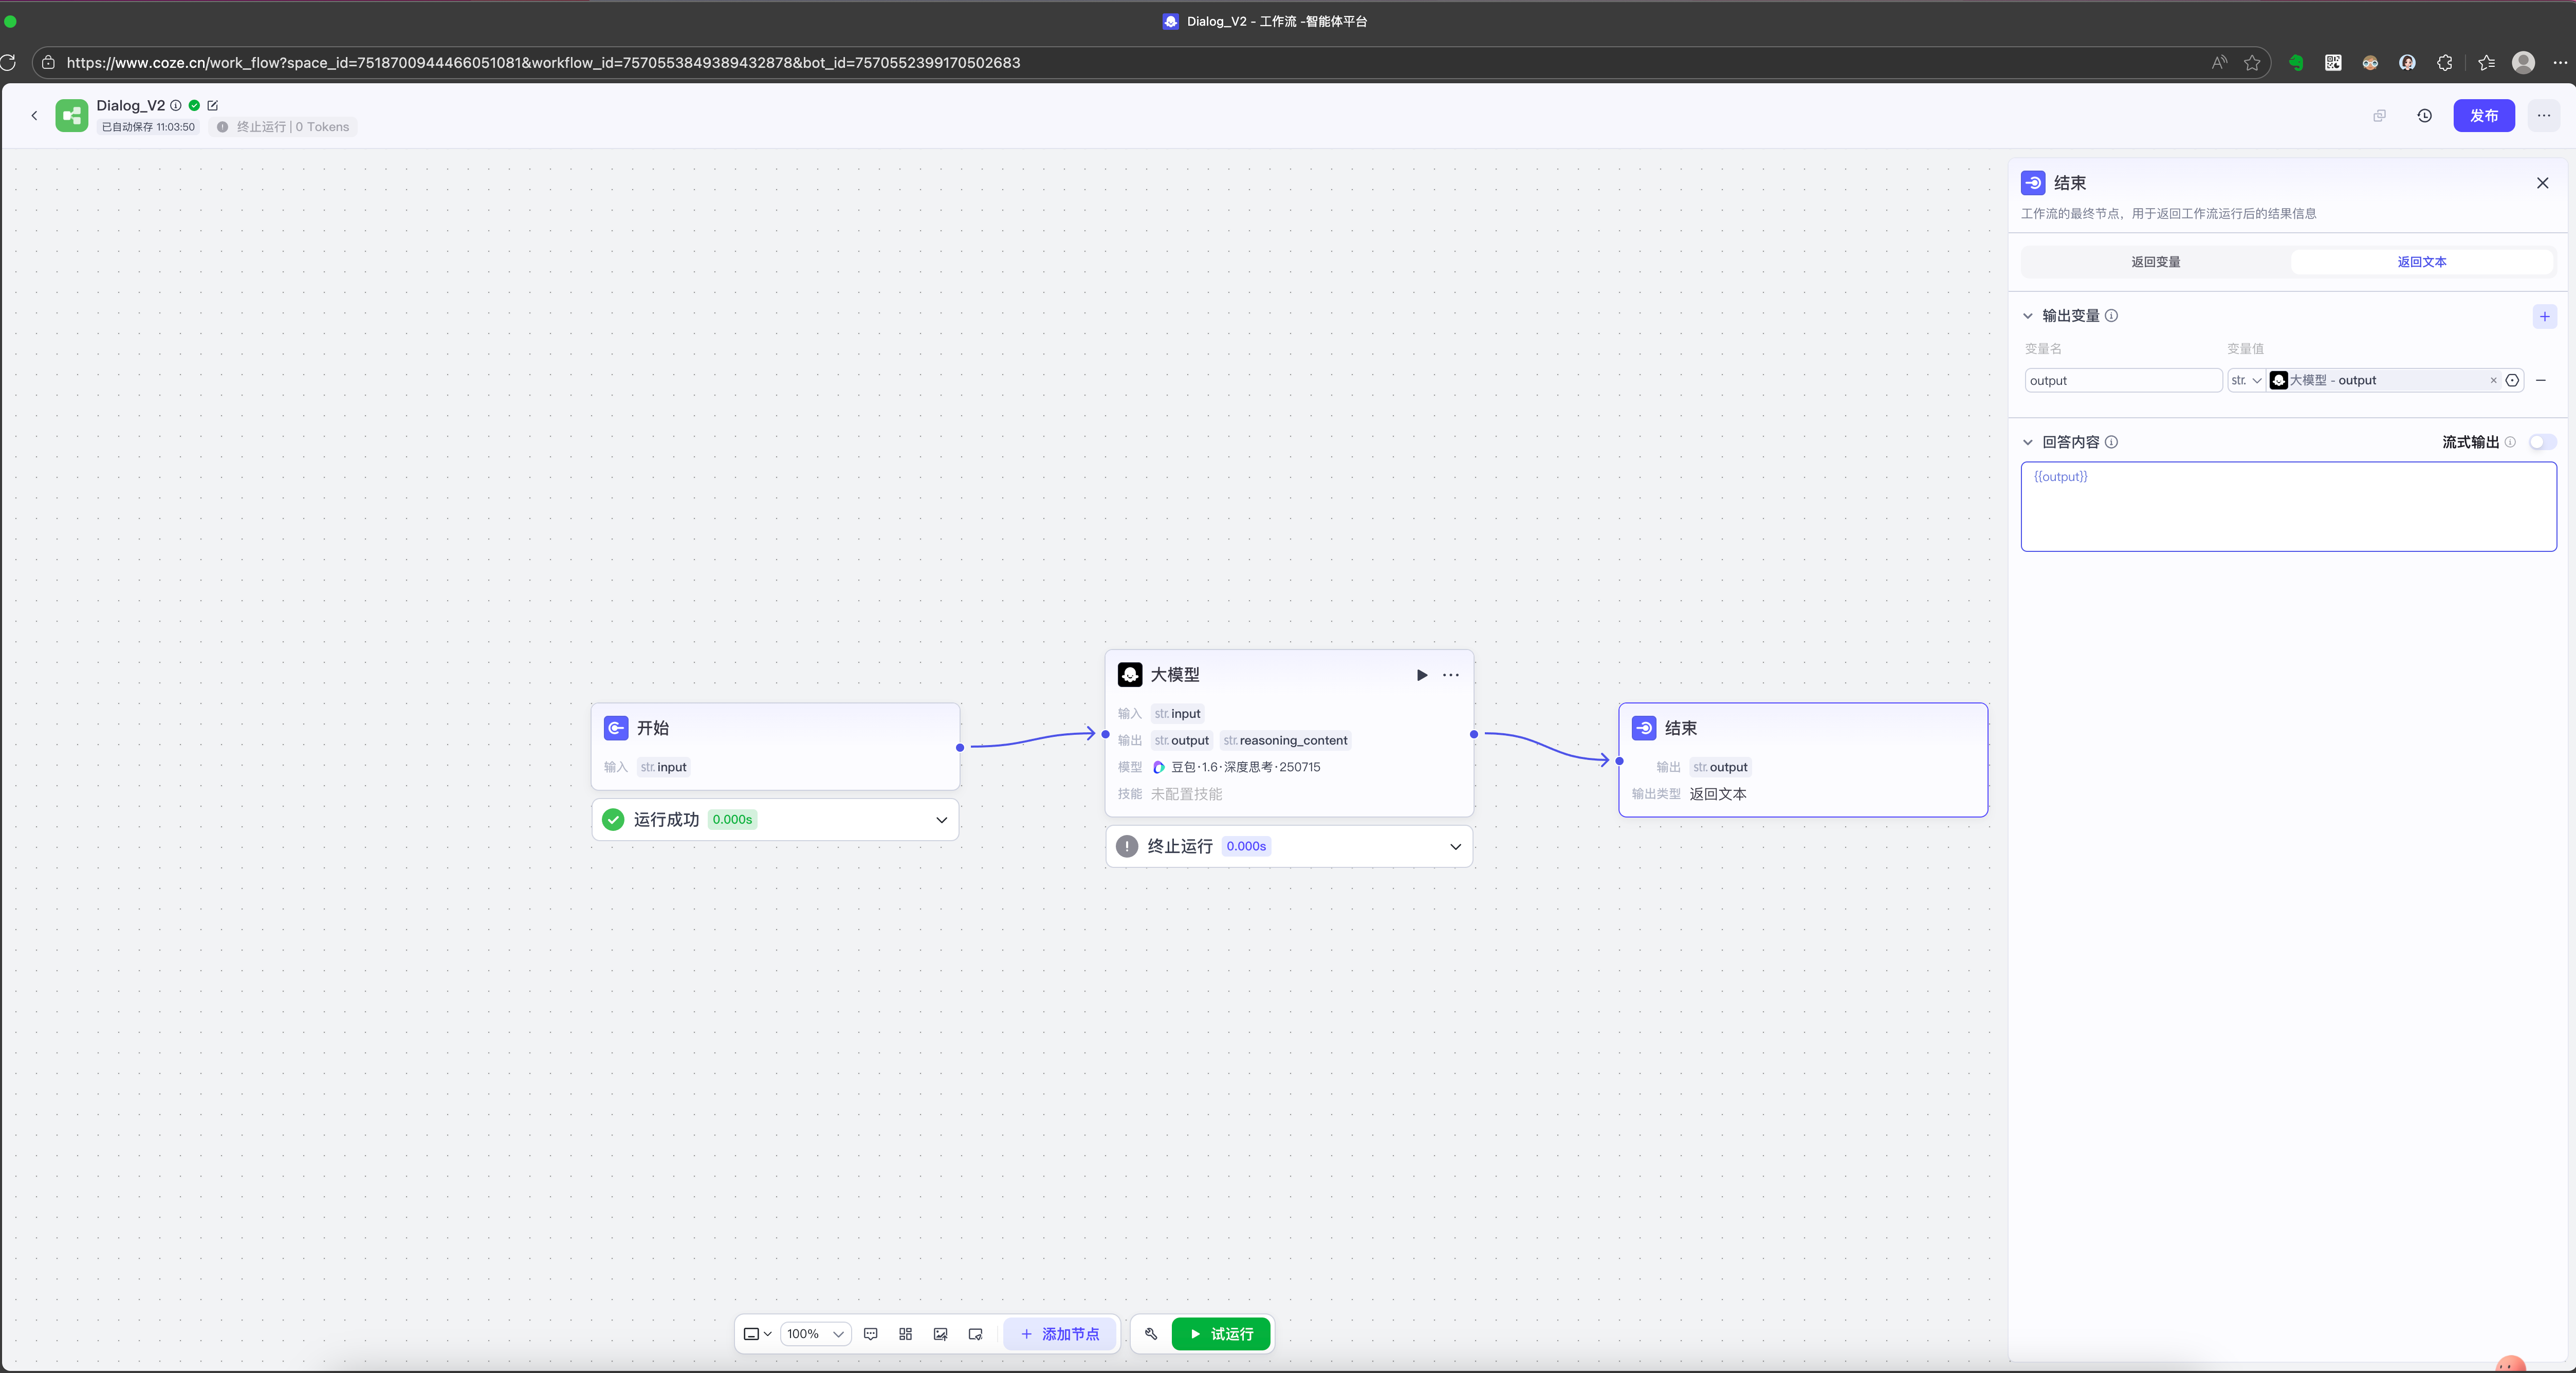The height and width of the screenshot is (1373, 2576).
Task: Run the 大模型 node with play icon
Action: coord(1421,675)
